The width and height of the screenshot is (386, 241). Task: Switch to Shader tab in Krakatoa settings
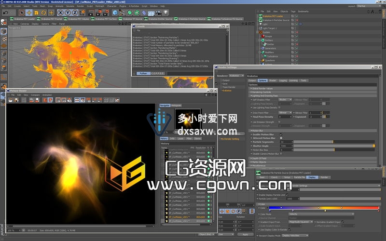click(273, 80)
